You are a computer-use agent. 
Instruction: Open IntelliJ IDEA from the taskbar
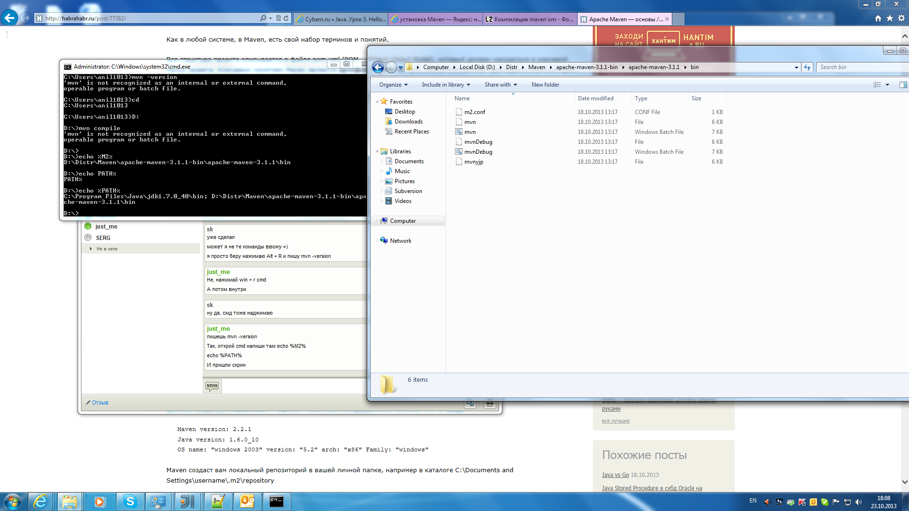click(x=187, y=502)
